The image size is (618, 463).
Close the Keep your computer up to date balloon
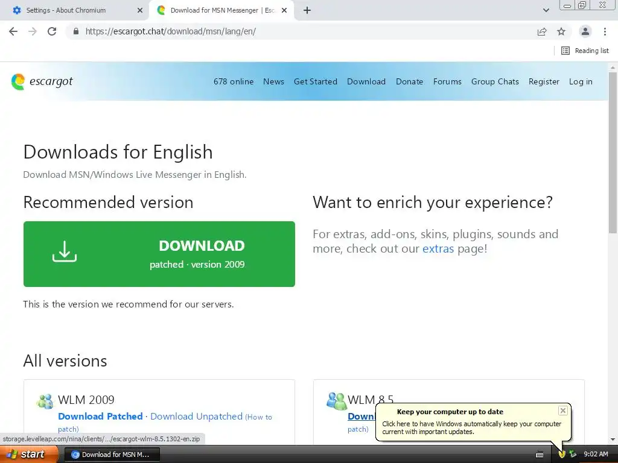pos(563,411)
